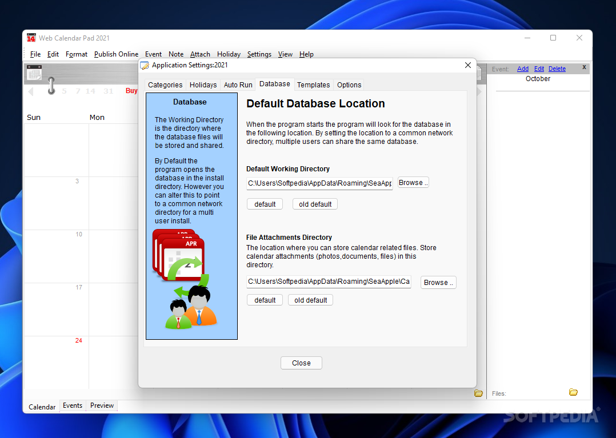
Task: Switch to the Holidays tab
Action: [x=203, y=85]
